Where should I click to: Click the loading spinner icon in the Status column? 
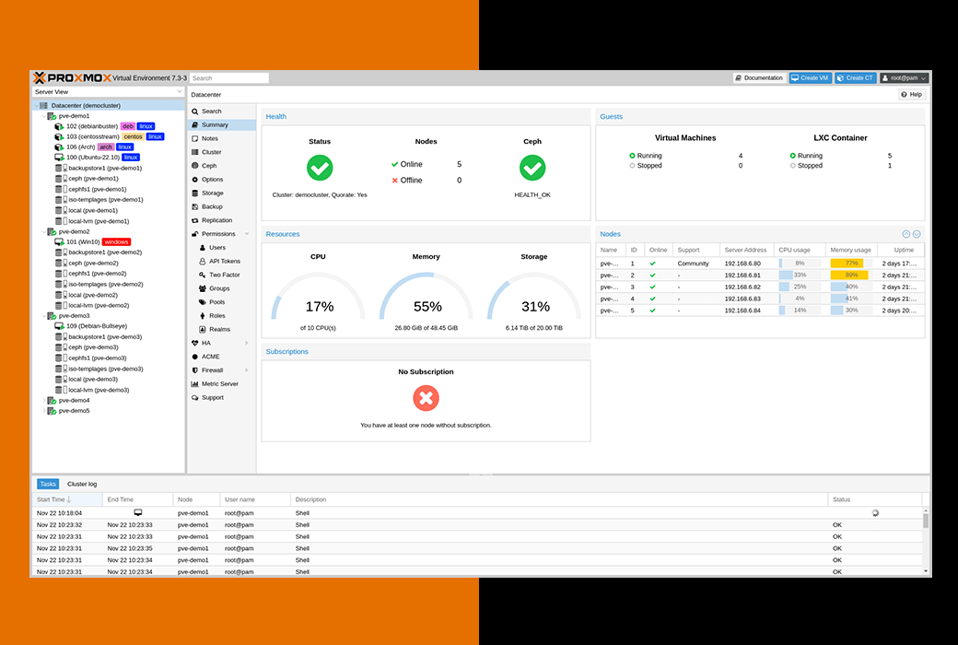(x=875, y=513)
